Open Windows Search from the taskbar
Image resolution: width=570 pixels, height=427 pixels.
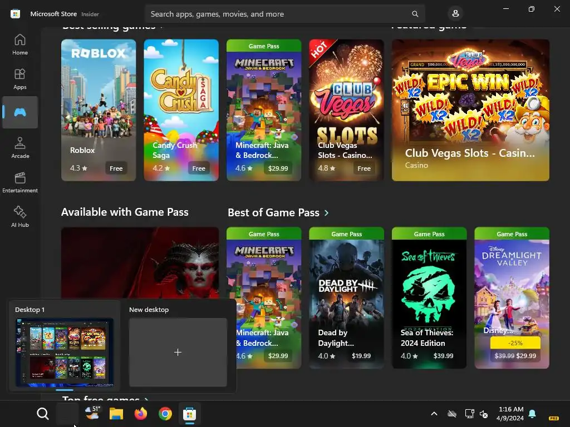tap(42, 414)
